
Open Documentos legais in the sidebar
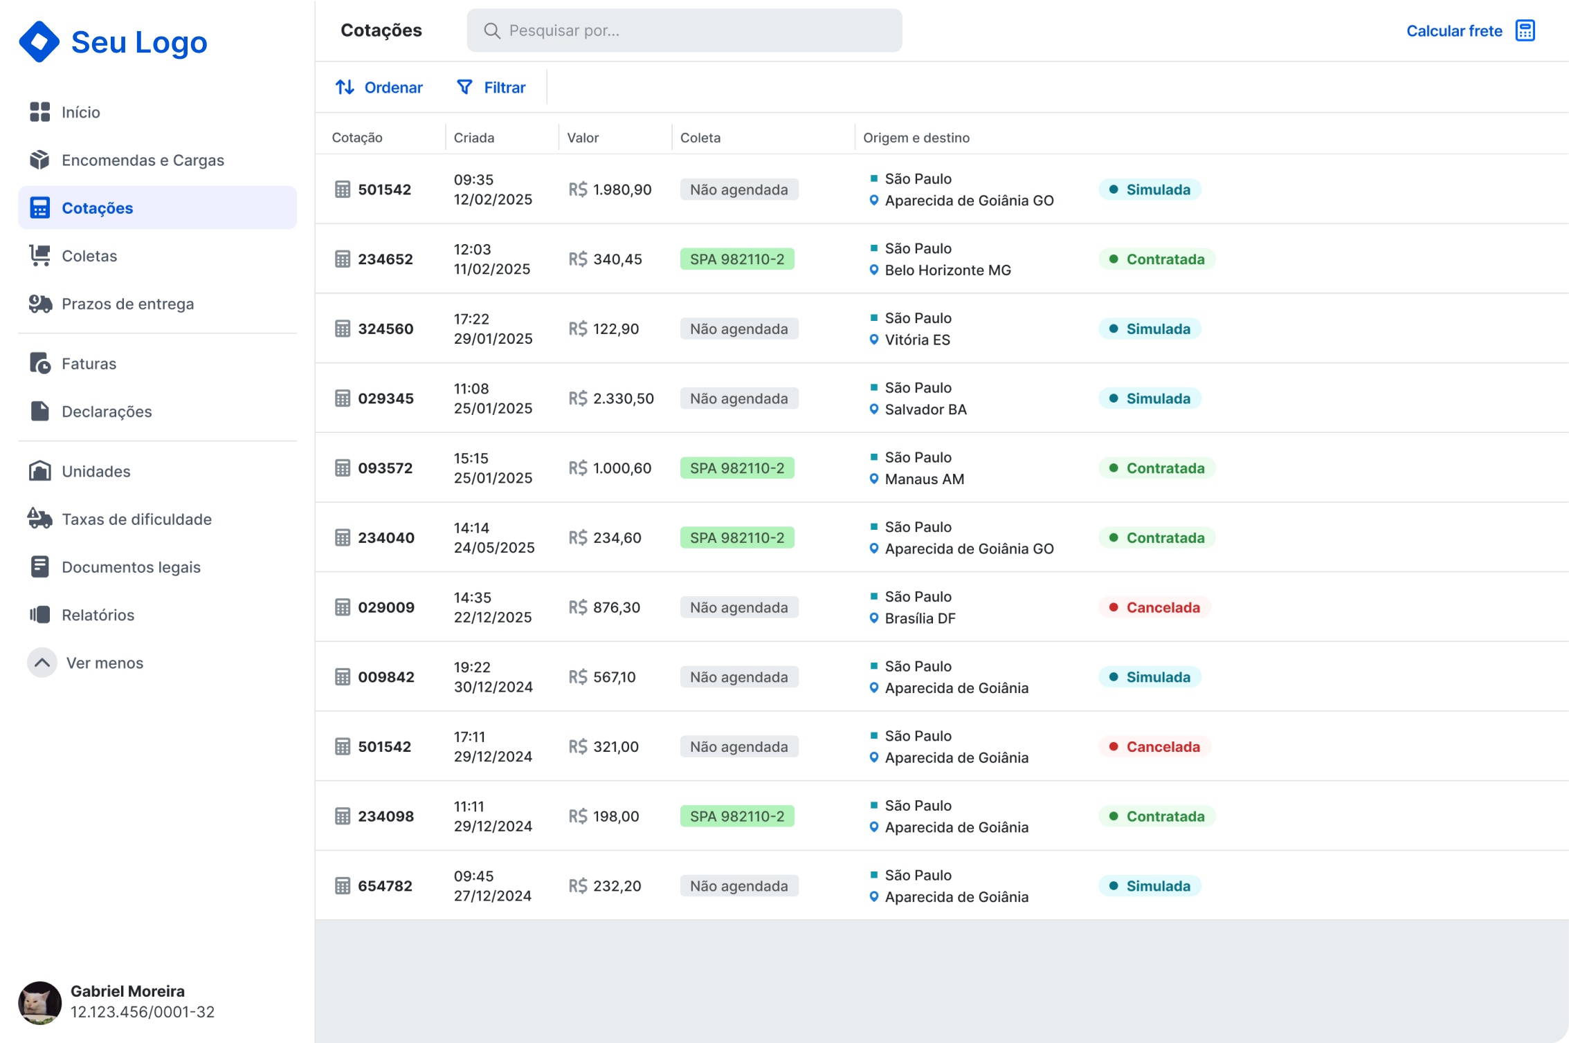(131, 567)
